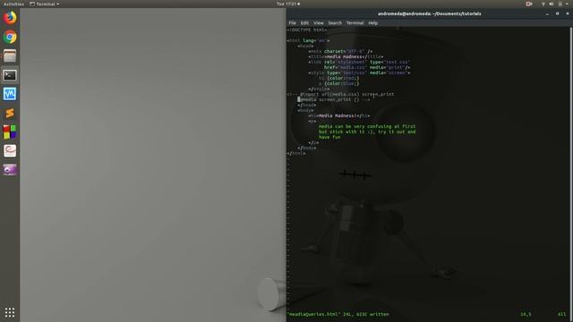Viewport: 573px width, 322px height.
Task: Click the cursor position '14,1' indicator
Action: (526, 314)
